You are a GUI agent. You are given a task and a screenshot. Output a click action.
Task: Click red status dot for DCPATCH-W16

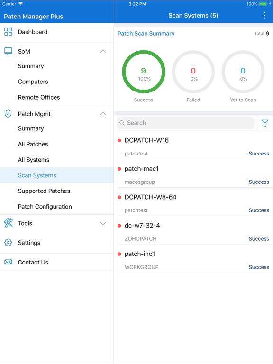(x=119, y=140)
